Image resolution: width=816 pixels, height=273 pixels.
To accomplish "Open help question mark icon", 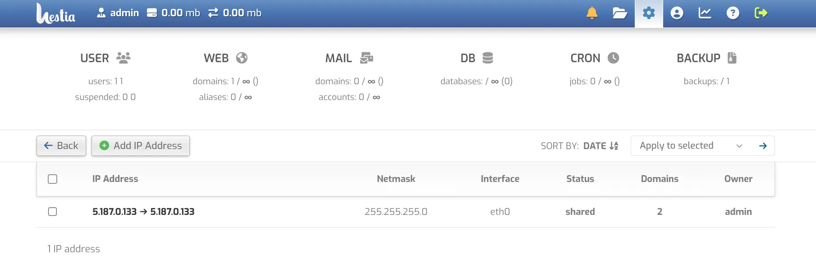I will tap(733, 13).
